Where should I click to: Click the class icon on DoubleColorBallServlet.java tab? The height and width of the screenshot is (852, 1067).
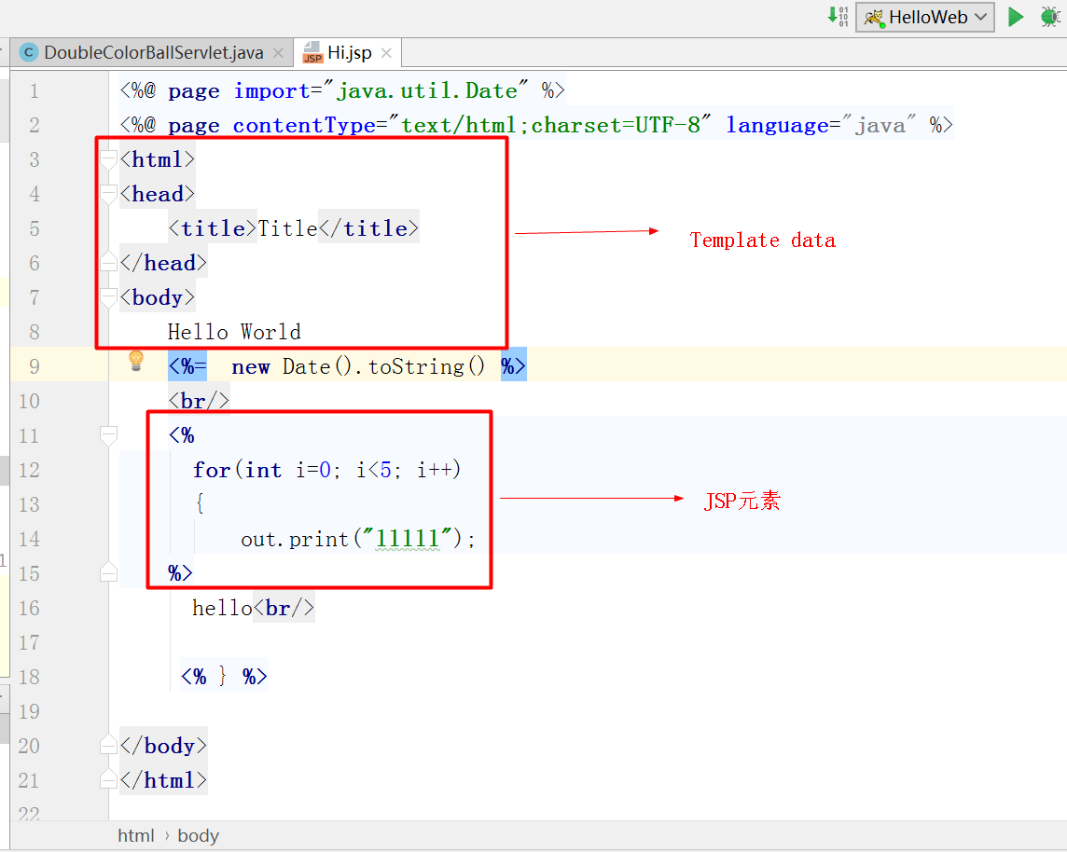coord(28,52)
